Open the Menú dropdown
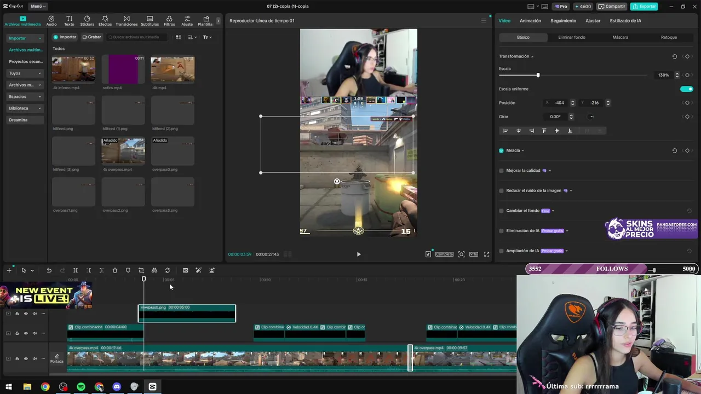The width and height of the screenshot is (701, 394). 38,7
